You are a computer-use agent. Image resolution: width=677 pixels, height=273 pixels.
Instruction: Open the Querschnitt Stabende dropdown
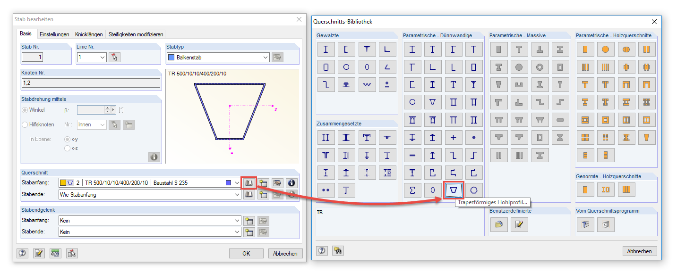pos(237,194)
